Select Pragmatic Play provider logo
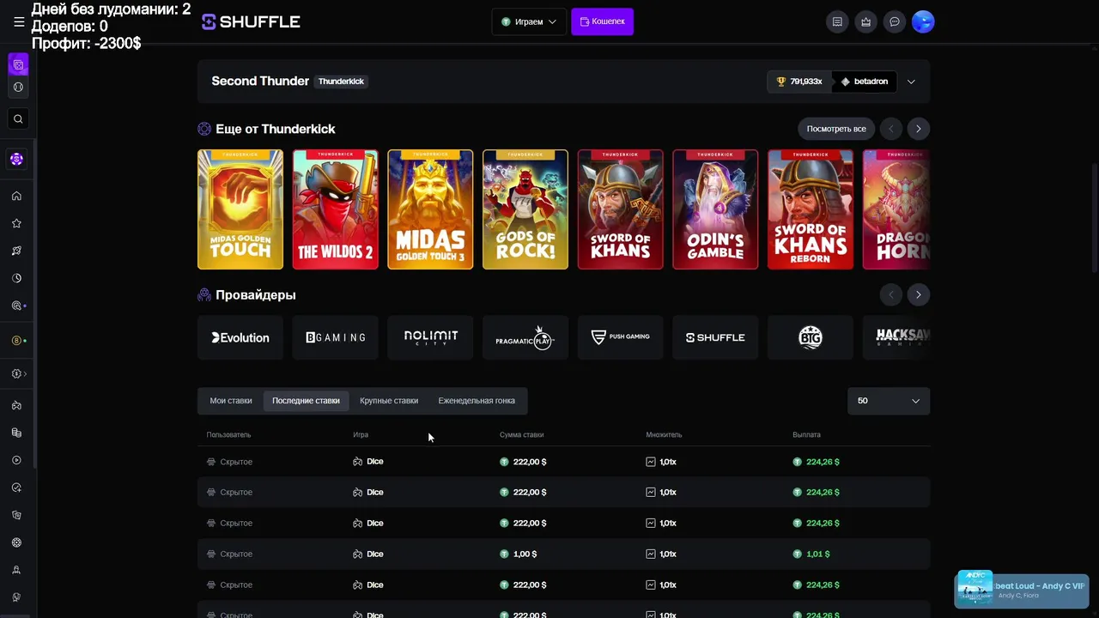Viewport: 1099px width, 618px height. pos(525,337)
